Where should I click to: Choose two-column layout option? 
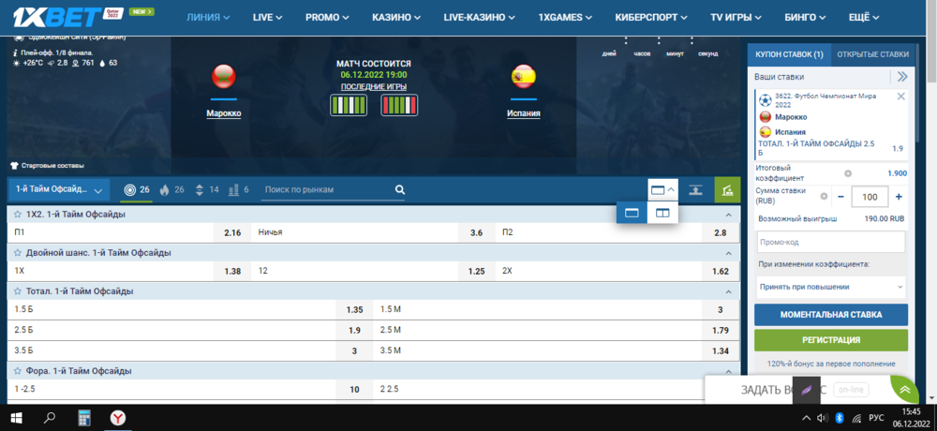[662, 213]
